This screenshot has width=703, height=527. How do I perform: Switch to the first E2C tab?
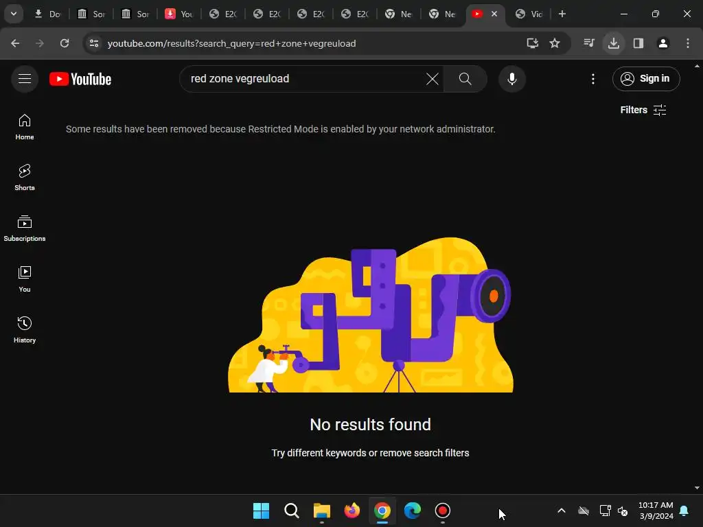click(x=223, y=14)
